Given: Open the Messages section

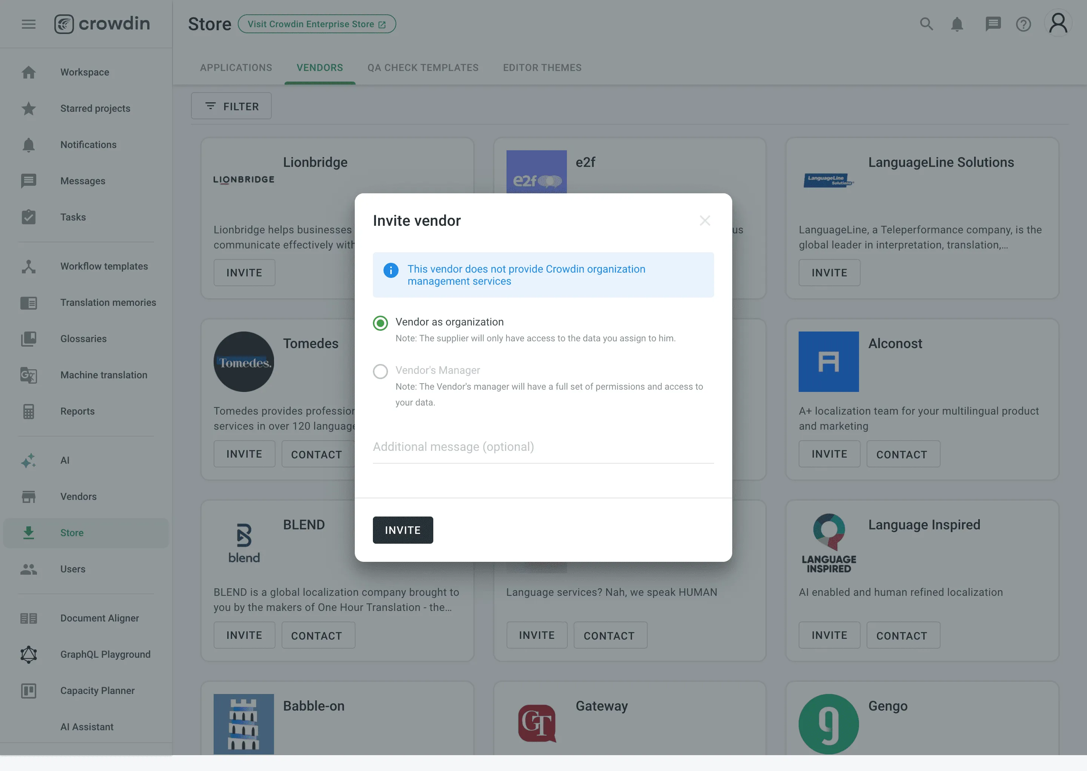Looking at the screenshot, I should pyautogui.click(x=83, y=181).
